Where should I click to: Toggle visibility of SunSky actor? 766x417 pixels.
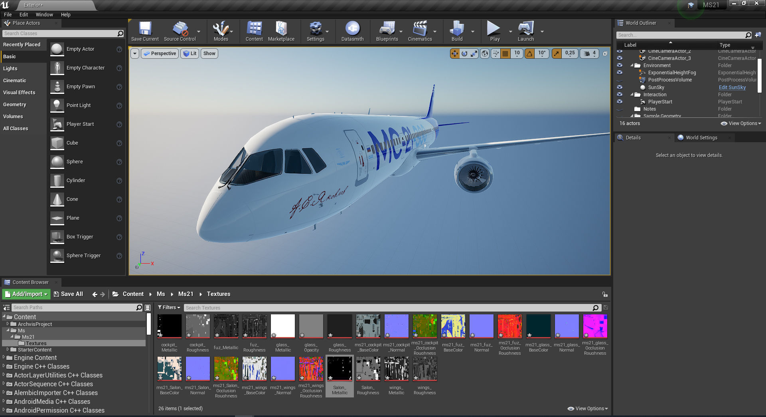[x=620, y=87]
